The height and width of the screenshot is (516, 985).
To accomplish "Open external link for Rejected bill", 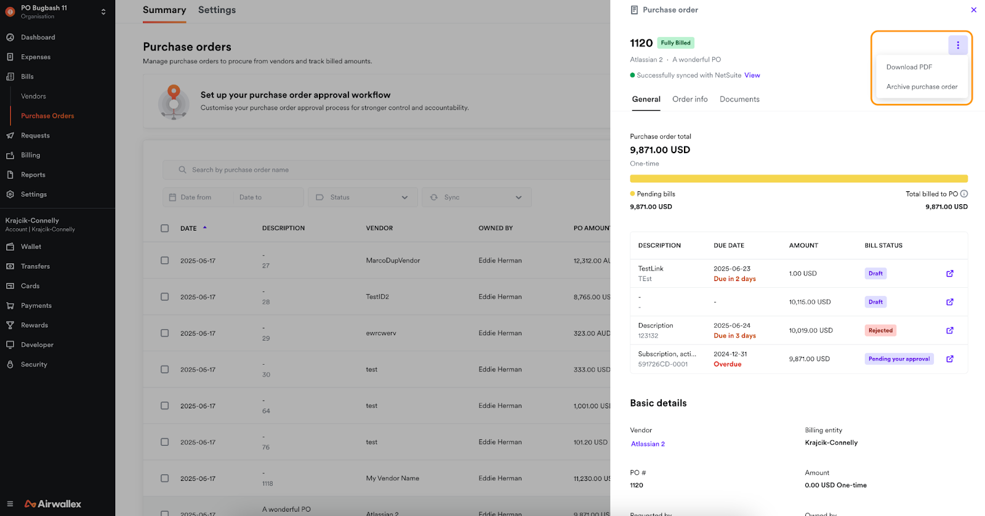I will (949, 330).
